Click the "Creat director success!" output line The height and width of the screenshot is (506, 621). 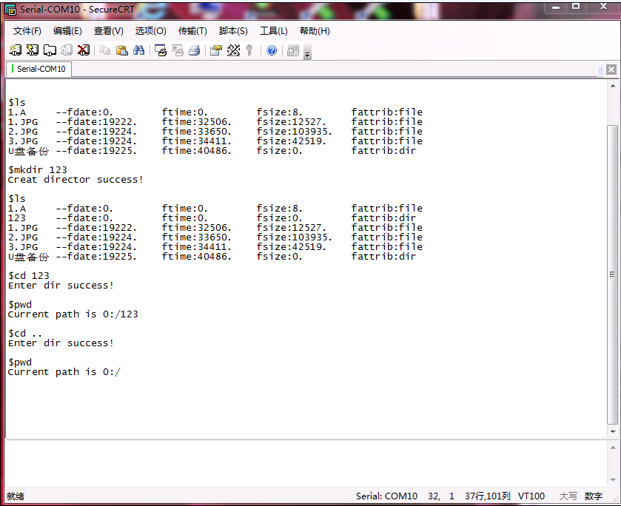(x=75, y=180)
